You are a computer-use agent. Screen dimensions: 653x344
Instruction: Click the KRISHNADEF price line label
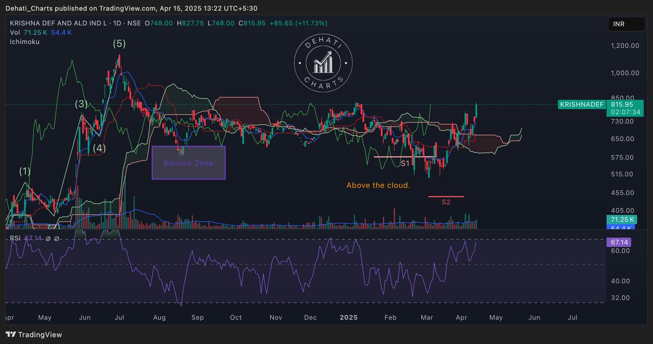pos(581,104)
